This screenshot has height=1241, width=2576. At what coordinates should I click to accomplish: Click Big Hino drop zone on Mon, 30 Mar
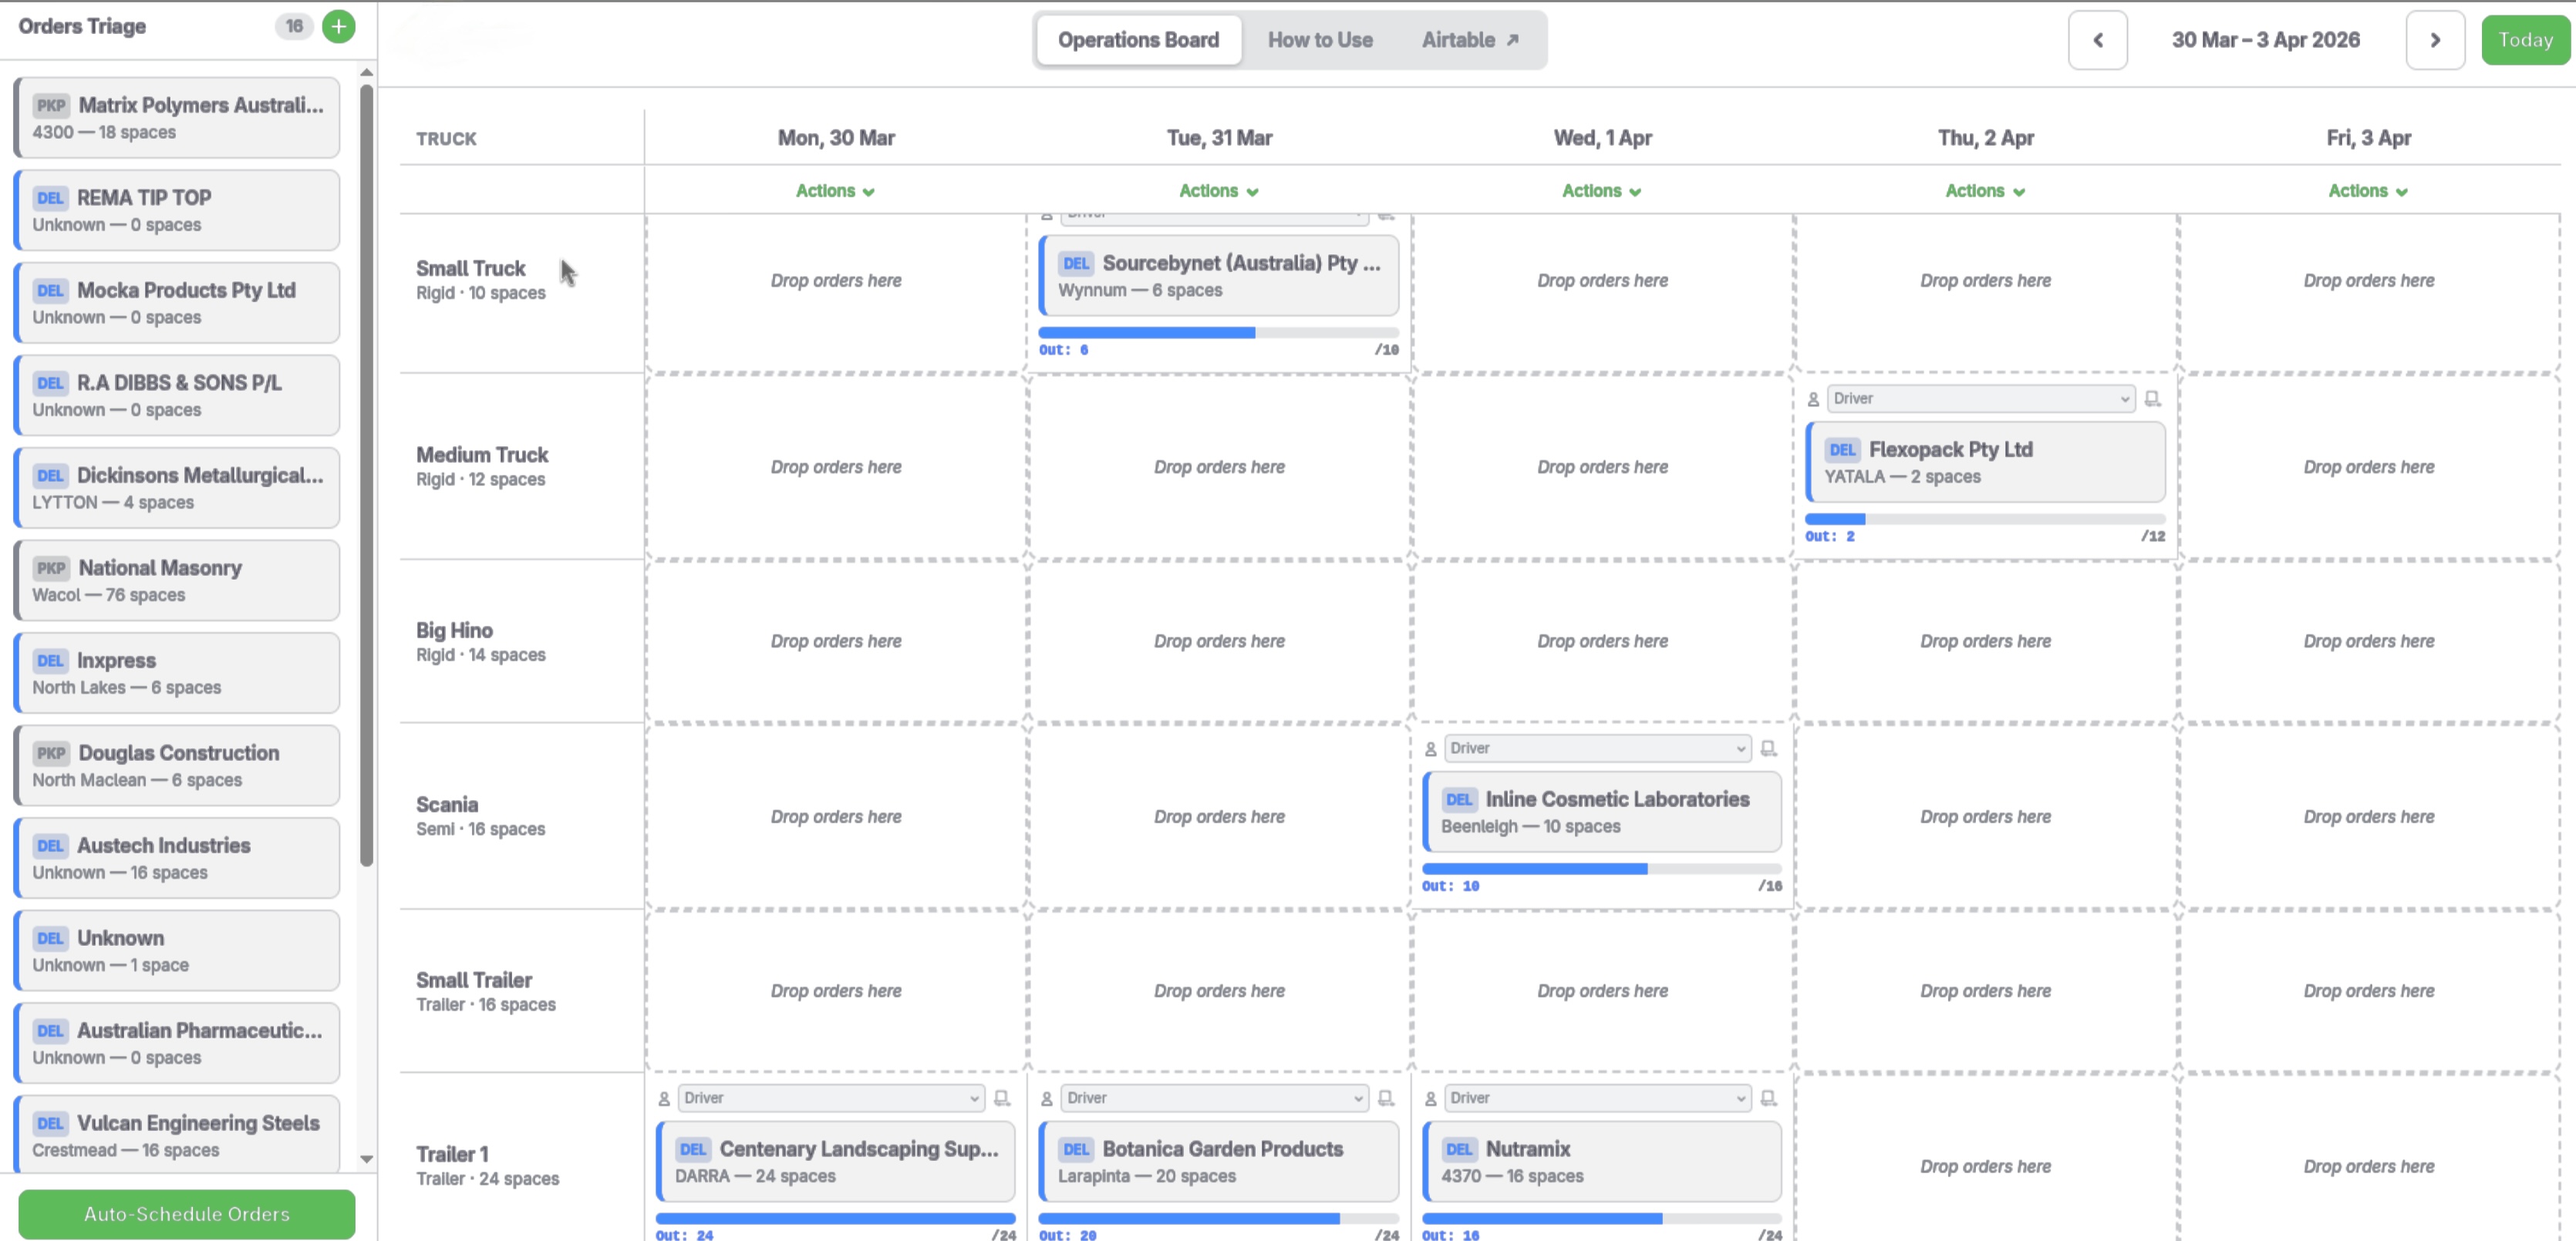click(x=836, y=641)
